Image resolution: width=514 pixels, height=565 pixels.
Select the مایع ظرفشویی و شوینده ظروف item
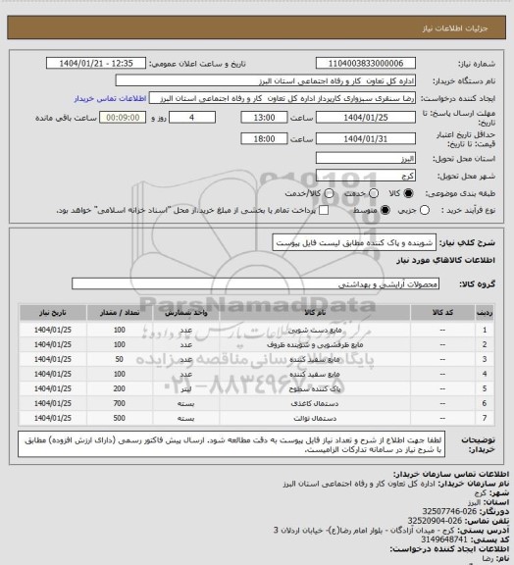pos(315,345)
